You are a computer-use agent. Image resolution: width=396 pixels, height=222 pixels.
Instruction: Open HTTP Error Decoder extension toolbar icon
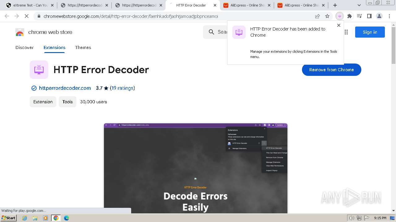[340, 16]
